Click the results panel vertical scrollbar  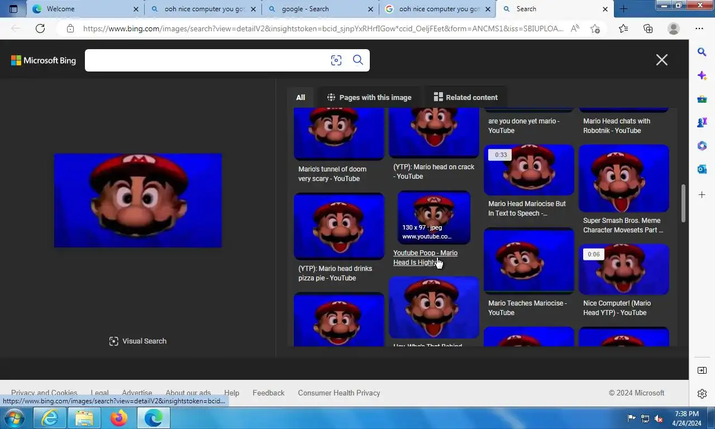click(x=684, y=202)
